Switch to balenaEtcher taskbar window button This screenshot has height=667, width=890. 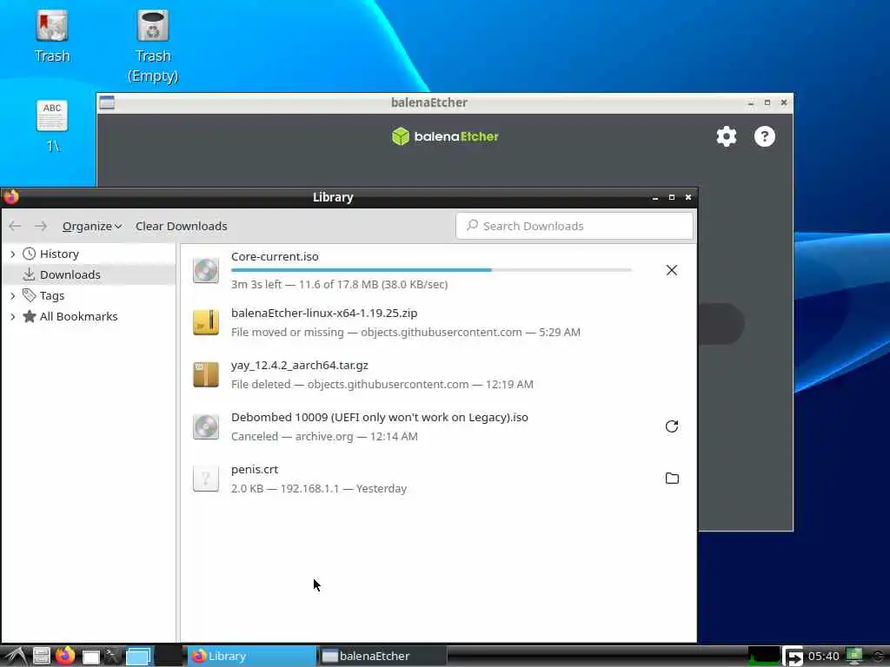[x=382, y=657]
